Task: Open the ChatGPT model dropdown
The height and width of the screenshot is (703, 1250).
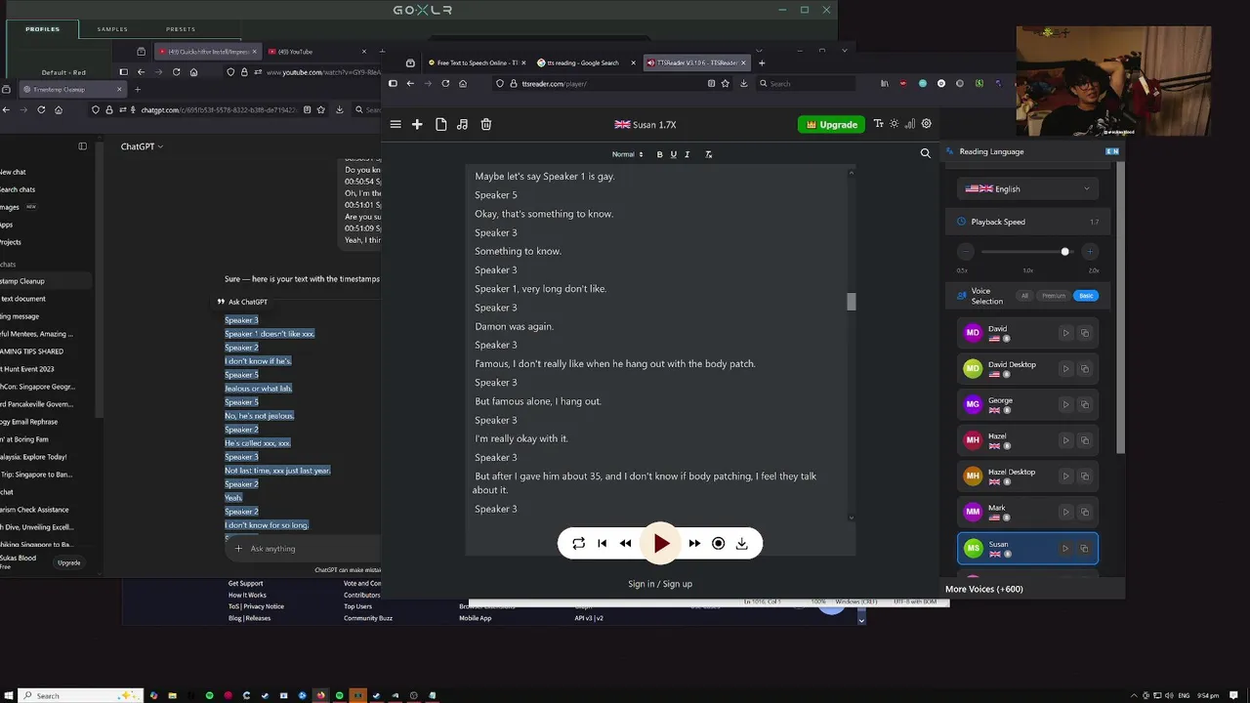Action: pos(142,146)
